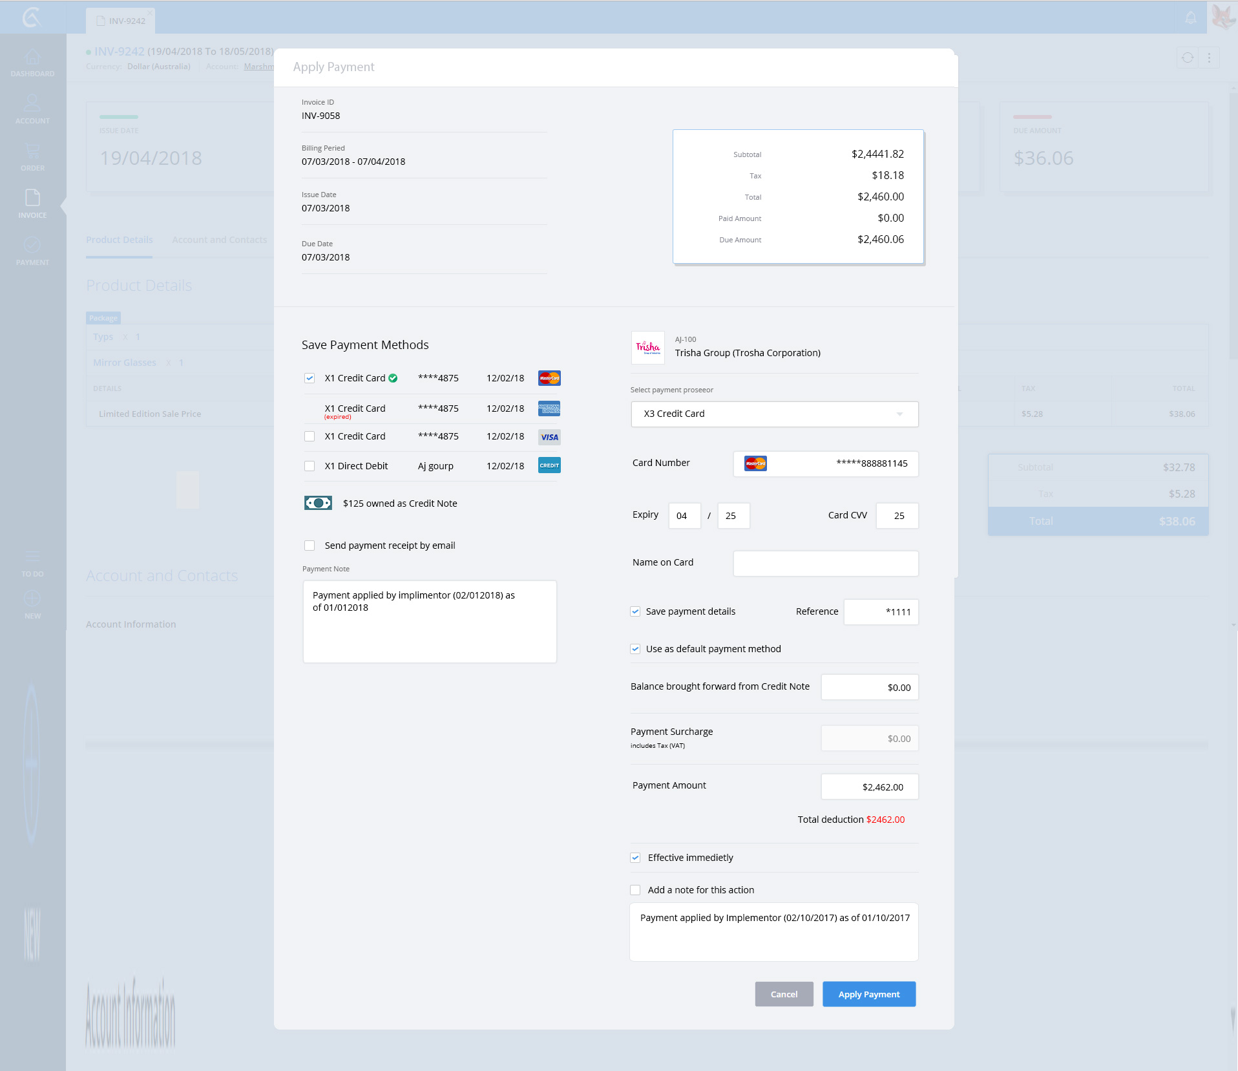Click the notification bell icon

(1190, 17)
